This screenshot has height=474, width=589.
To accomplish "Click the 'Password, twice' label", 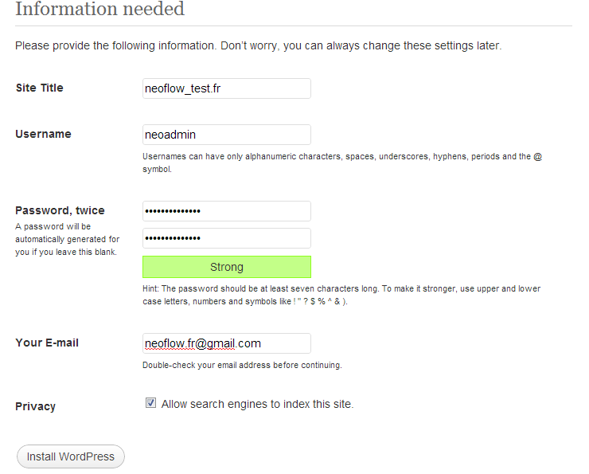I will click(x=60, y=210).
